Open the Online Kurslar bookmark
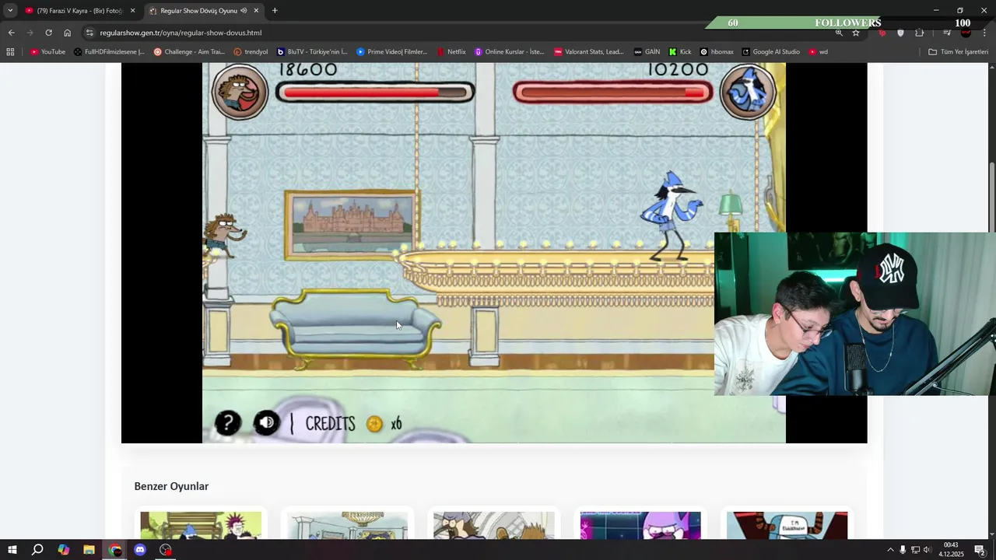996x560 pixels. [509, 52]
